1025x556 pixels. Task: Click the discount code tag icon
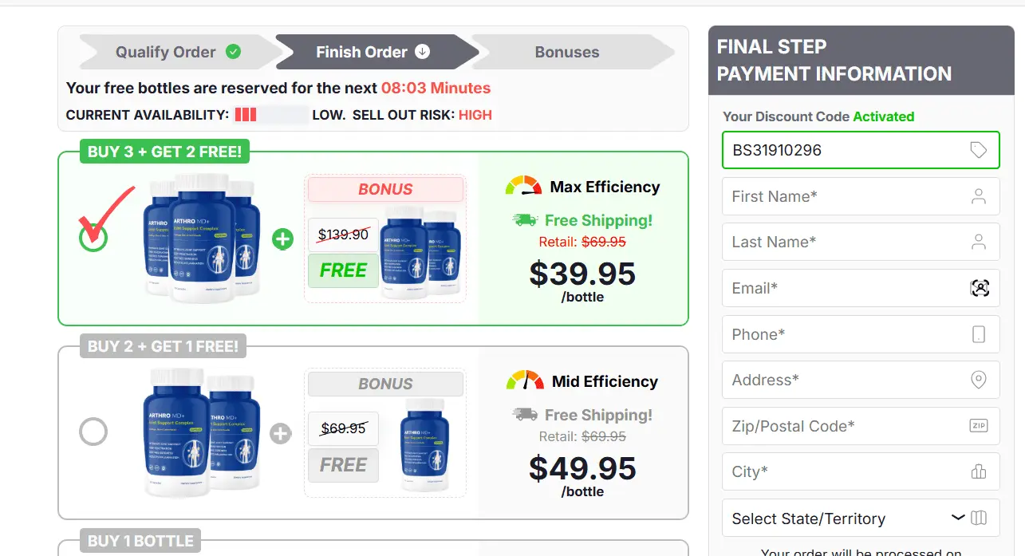[x=979, y=150]
